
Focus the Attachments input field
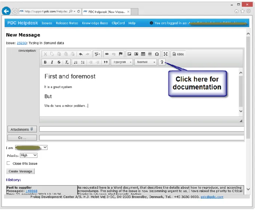click(x=142, y=129)
